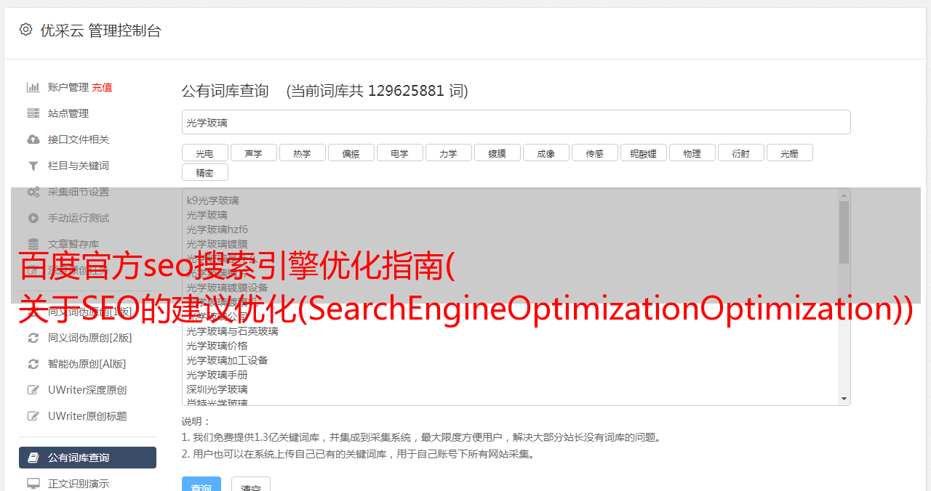The width and height of the screenshot is (931, 491).
Task: Click the 传感 tag button
Action: [595, 153]
